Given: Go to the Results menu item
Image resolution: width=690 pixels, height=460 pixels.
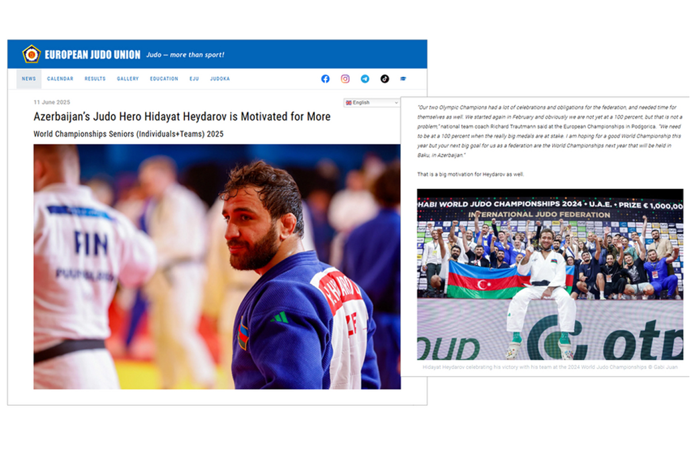Looking at the screenshot, I should click(x=95, y=79).
